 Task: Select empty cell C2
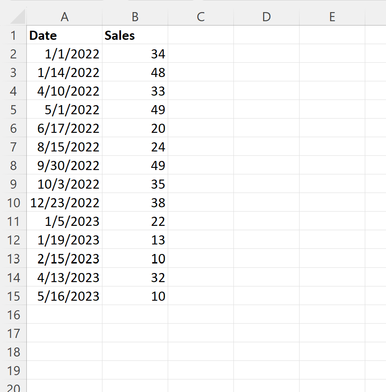tap(200, 54)
